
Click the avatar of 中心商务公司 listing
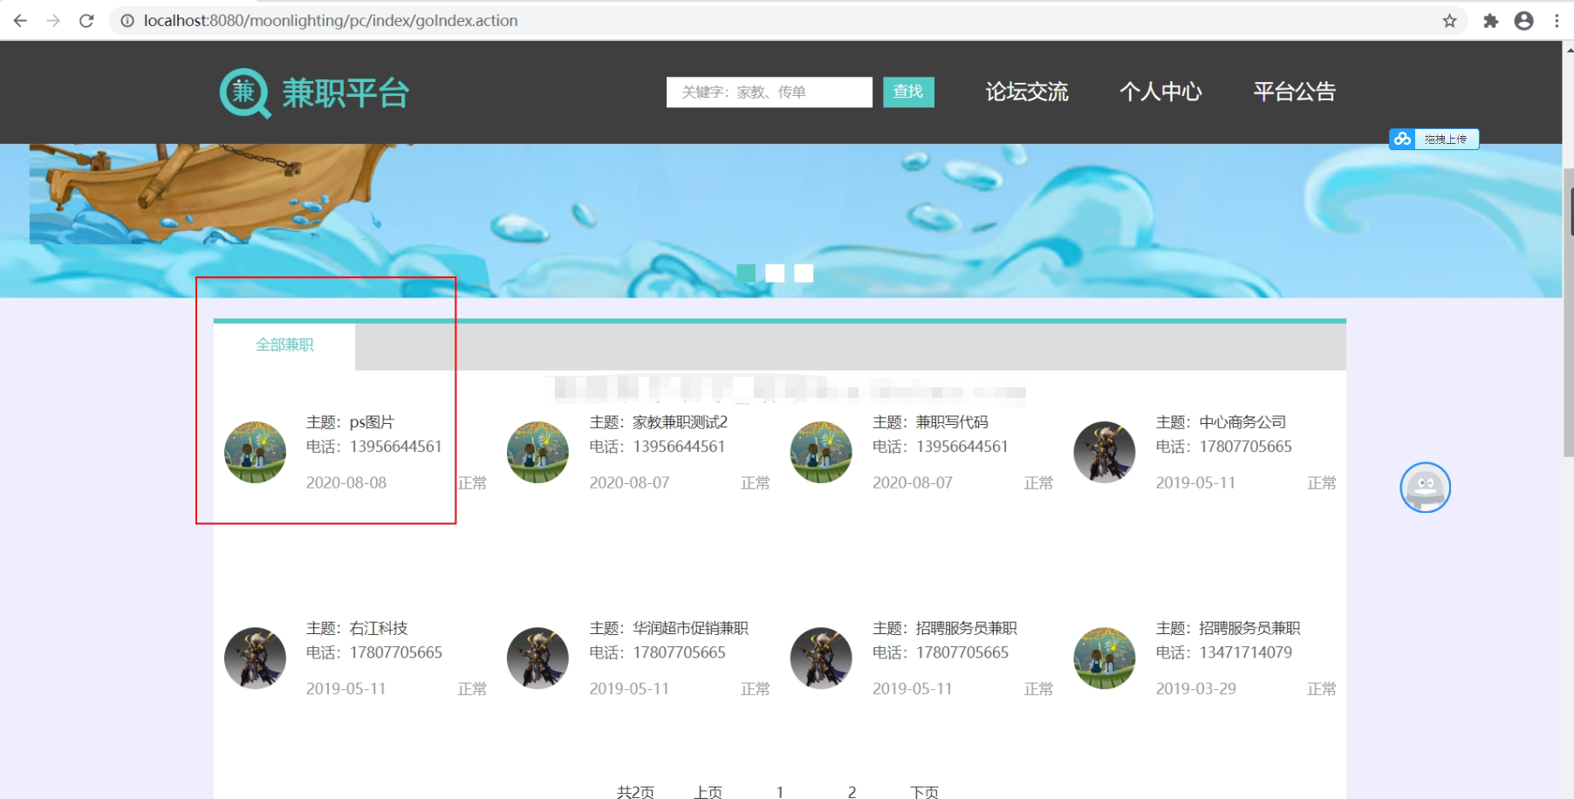tap(1105, 452)
